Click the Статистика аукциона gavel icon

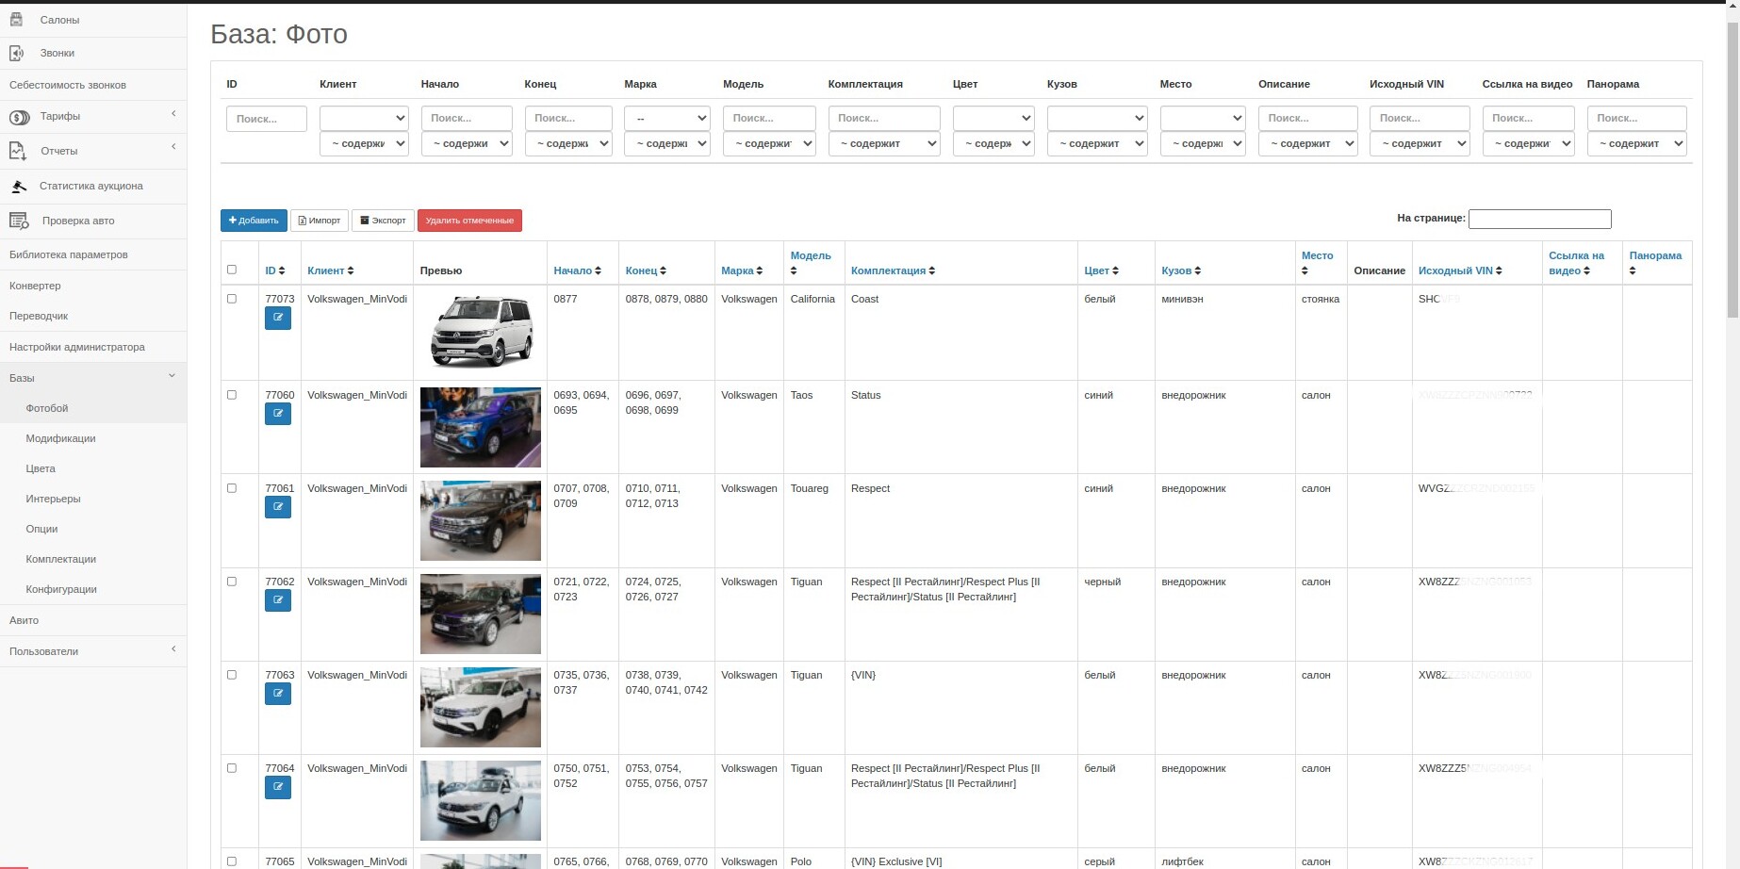(x=19, y=186)
